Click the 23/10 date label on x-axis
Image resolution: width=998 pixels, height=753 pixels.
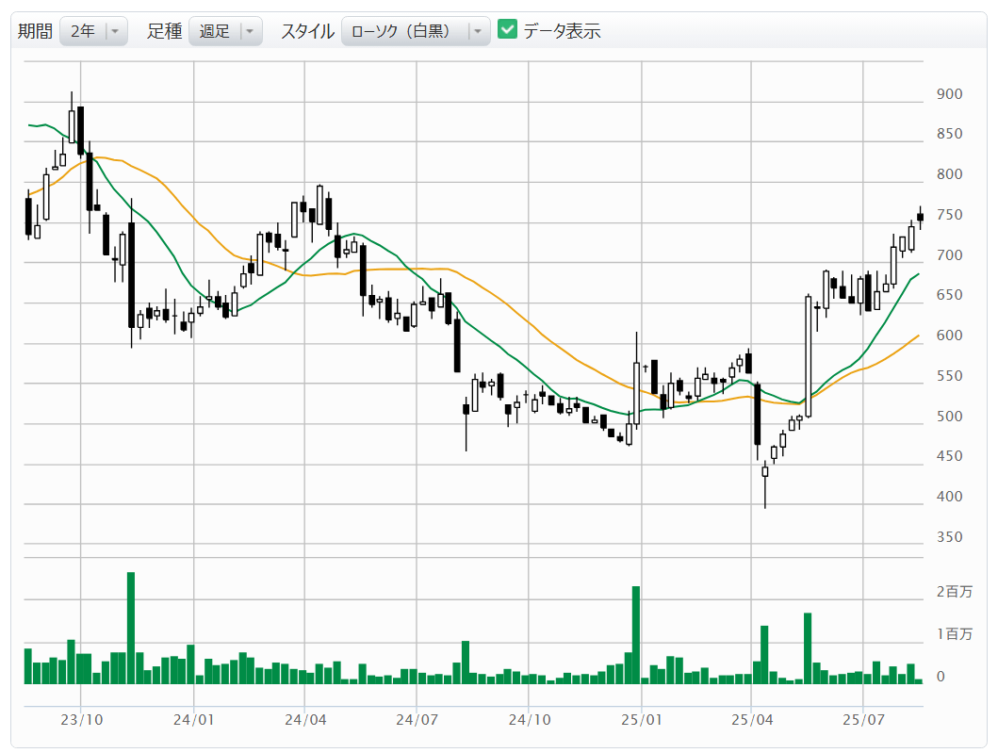[81, 720]
